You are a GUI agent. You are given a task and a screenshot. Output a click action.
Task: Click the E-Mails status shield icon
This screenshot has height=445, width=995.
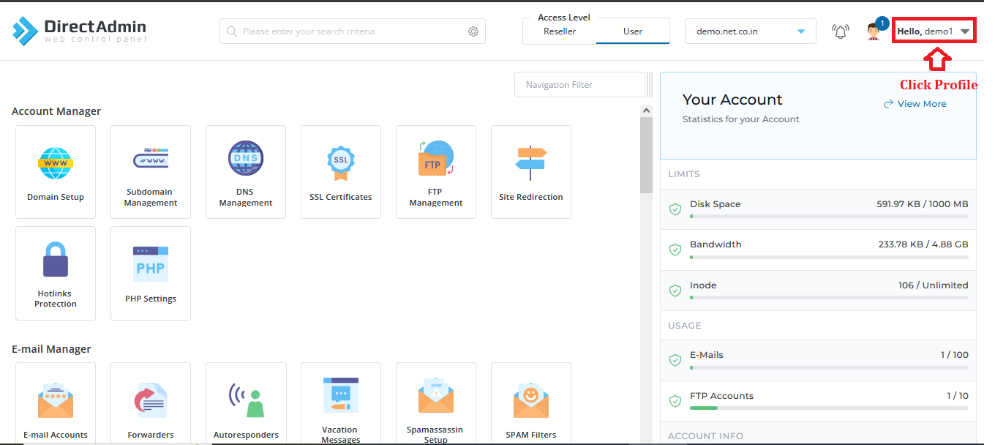(x=675, y=360)
